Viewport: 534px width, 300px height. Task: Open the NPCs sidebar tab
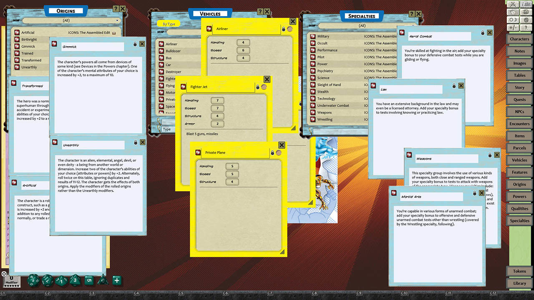519,112
